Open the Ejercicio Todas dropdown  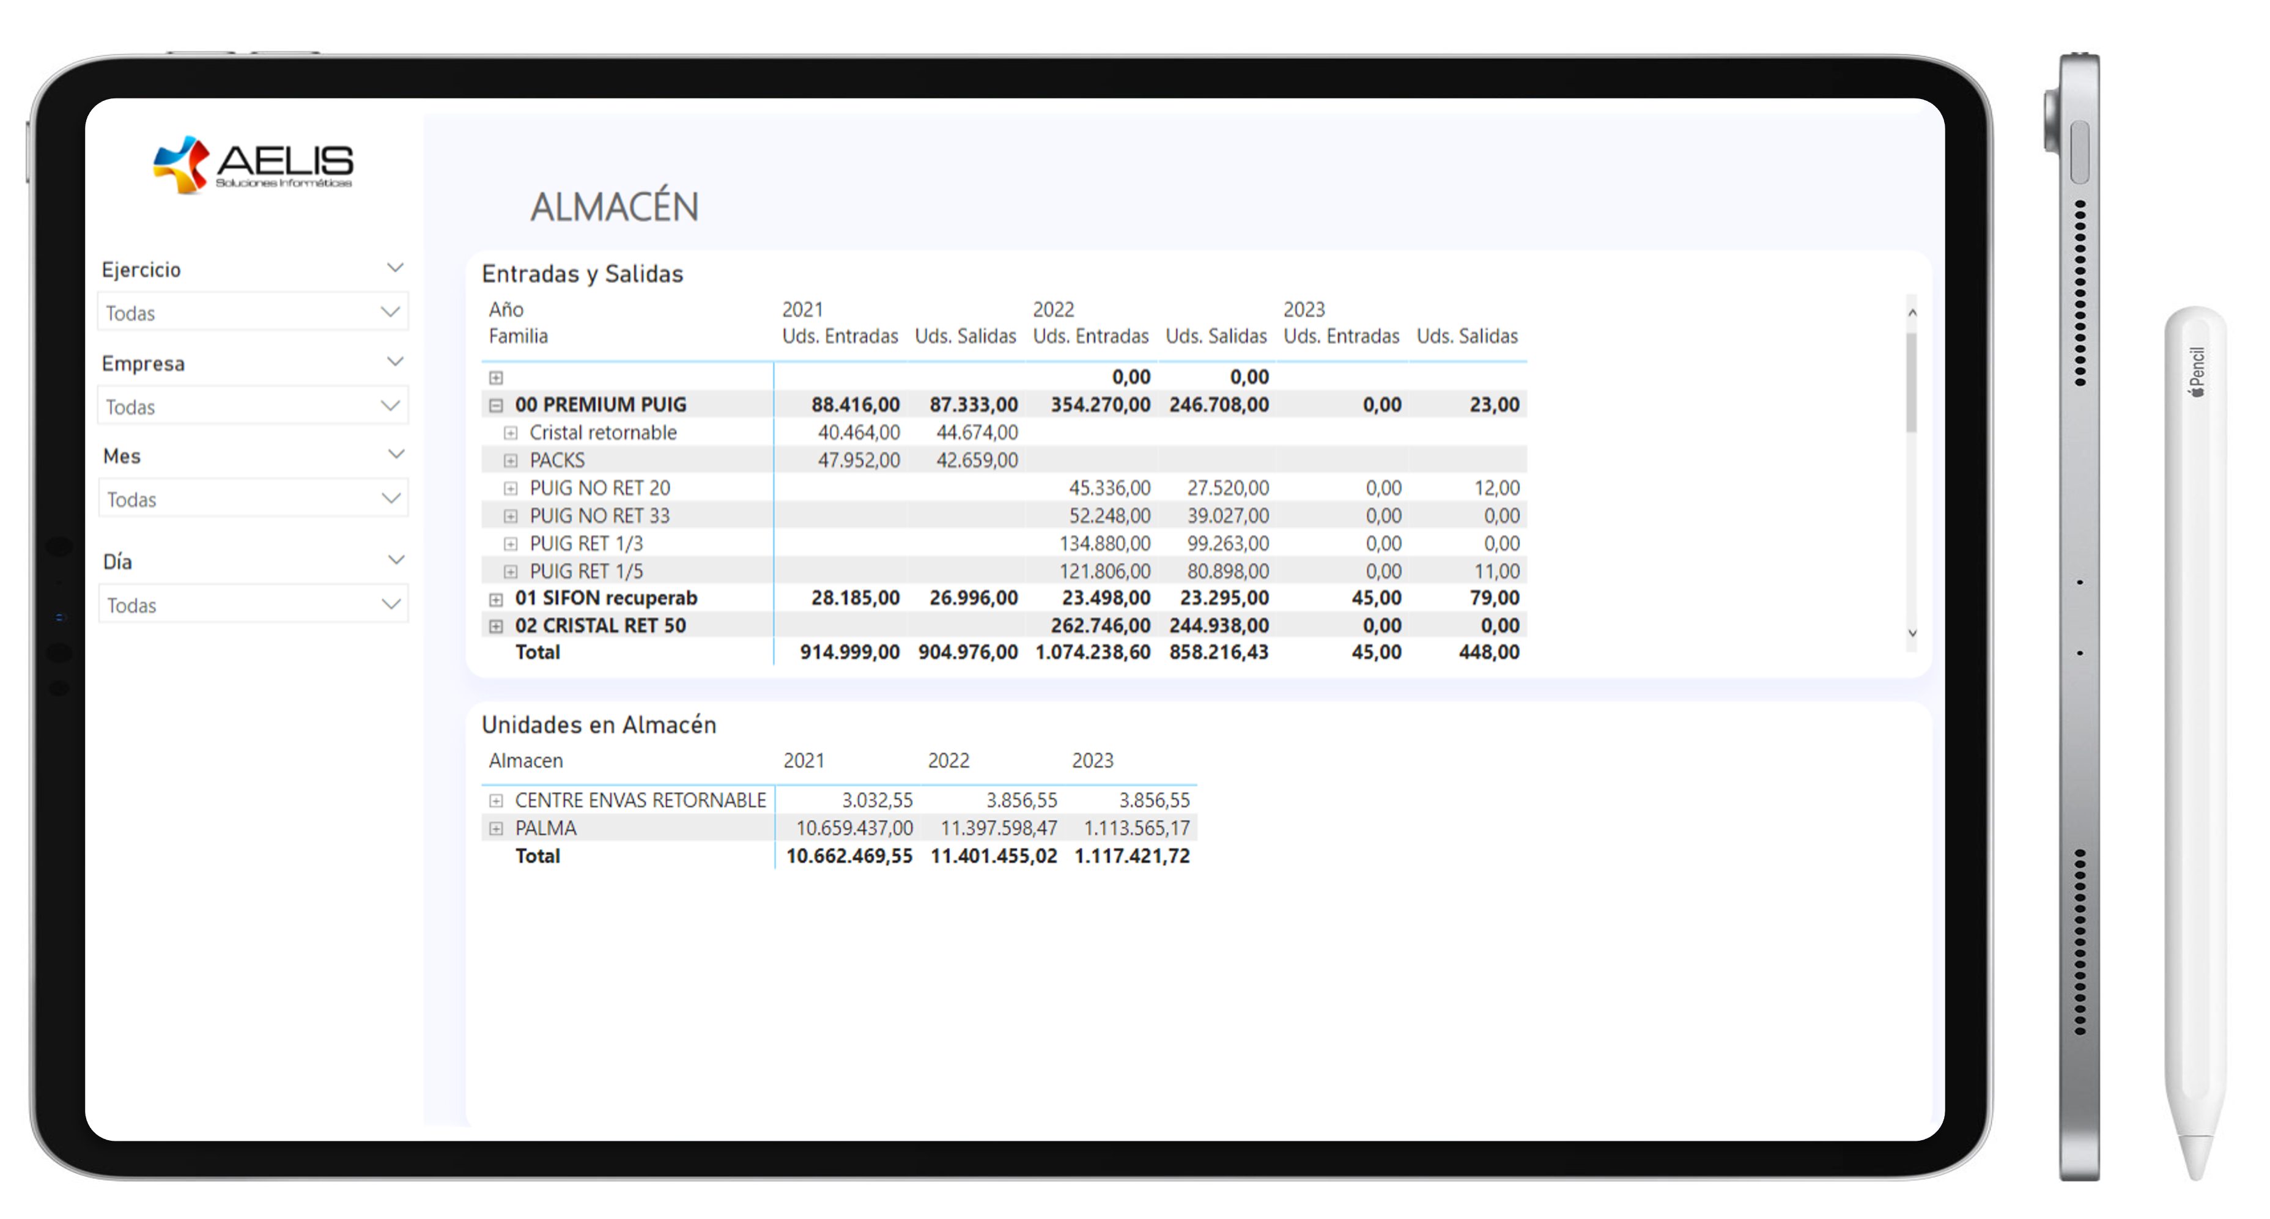[253, 312]
